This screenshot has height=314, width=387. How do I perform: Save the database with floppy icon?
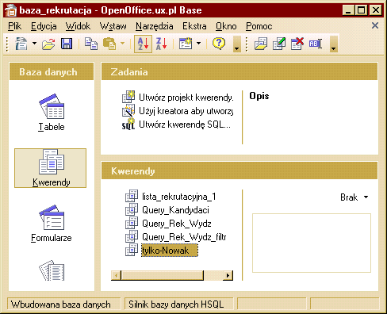[x=67, y=44]
